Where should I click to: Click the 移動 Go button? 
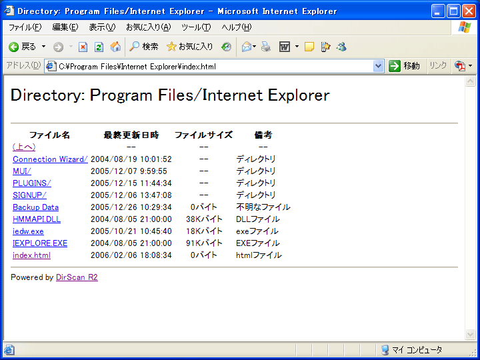coord(404,66)
